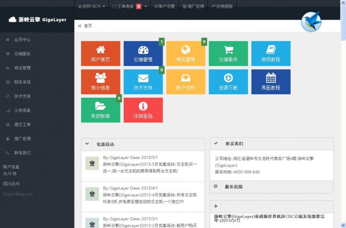Click the arrow icon of the news panel
Image resolution: width=346 pixels, height=228 pixels.
click(x=216, y=206)
